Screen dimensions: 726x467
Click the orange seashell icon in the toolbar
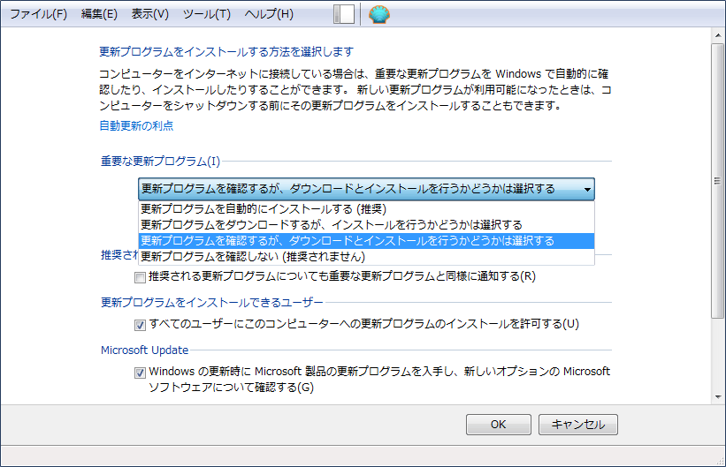click(379, 14)
